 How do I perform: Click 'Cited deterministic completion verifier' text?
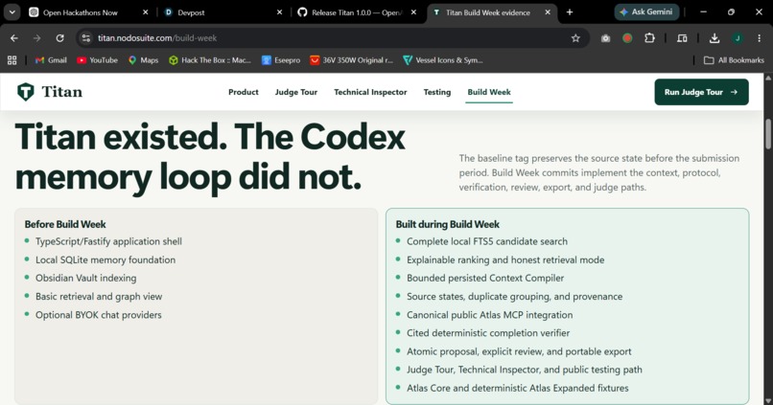488,333
